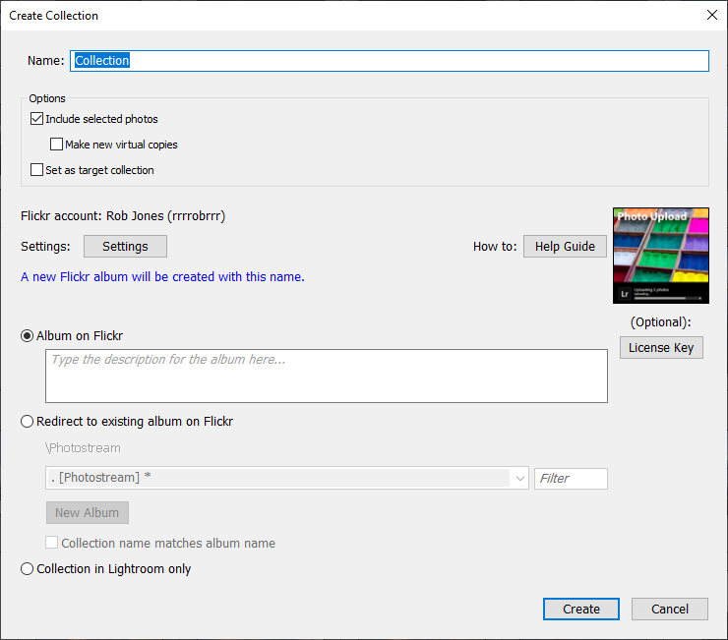This screenshot has height=640, width=728.
Task: Select Collection in Lightroom only
Action: (28, 569)
